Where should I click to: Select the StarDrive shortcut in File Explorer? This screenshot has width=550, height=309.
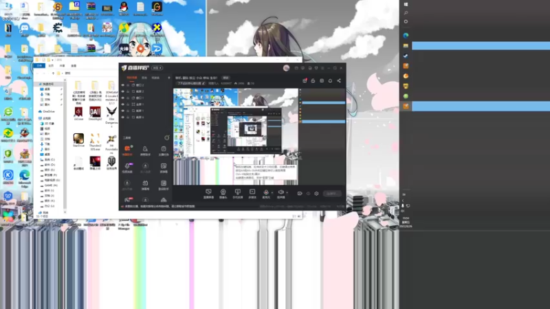[78, 140]
